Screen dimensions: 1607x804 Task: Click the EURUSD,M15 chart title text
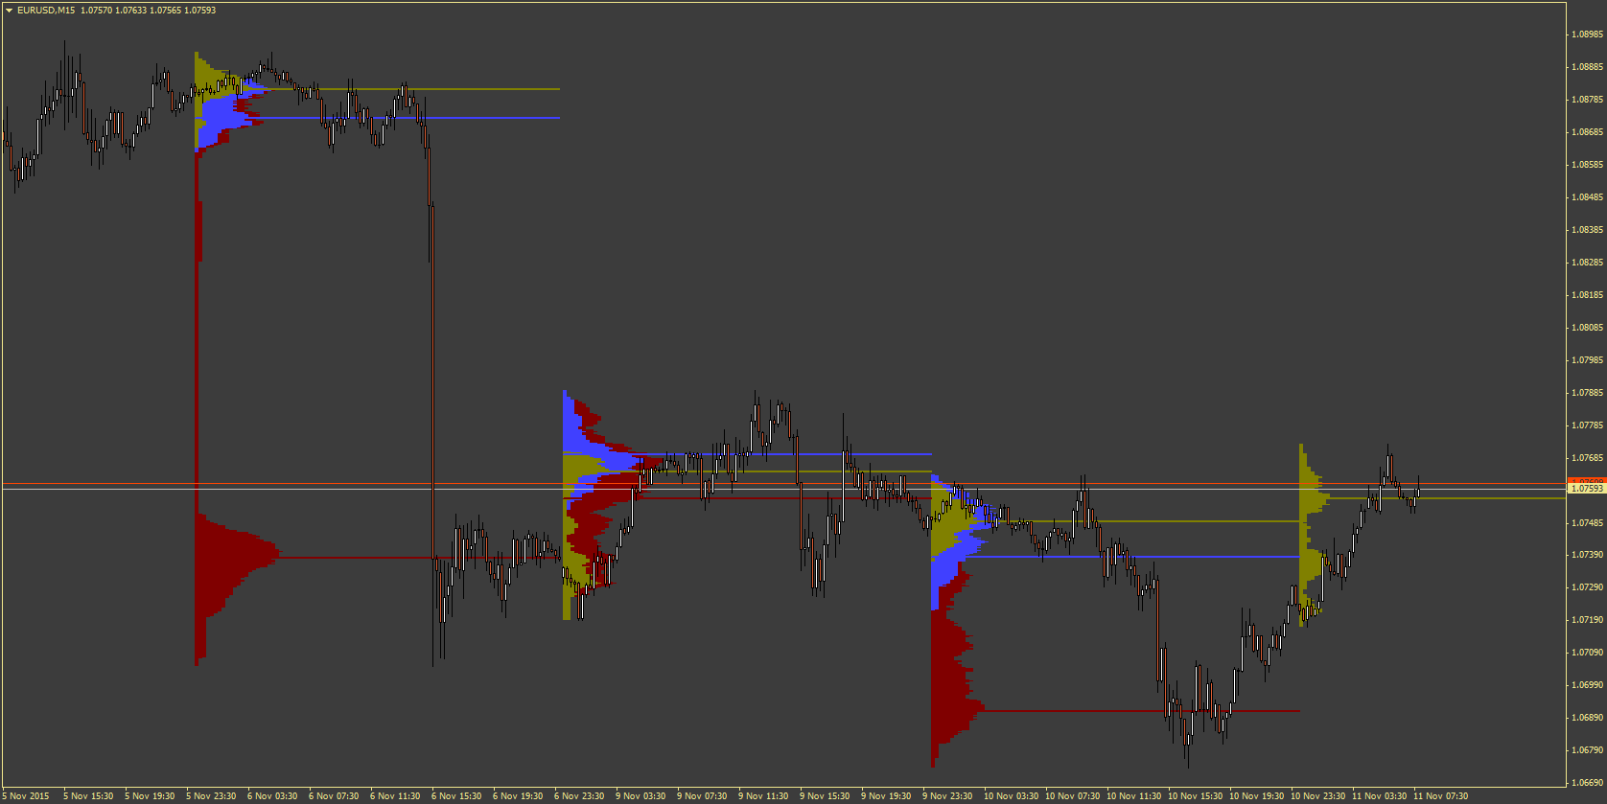[x=46, y=11]
